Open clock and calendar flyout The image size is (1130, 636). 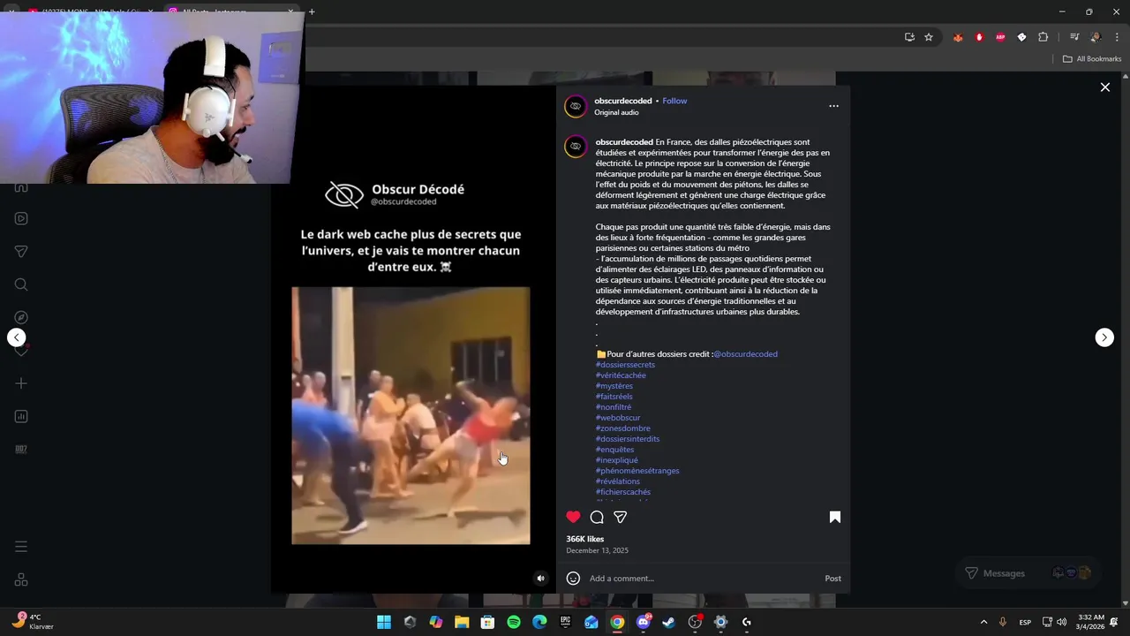[x=1090, y=622]
